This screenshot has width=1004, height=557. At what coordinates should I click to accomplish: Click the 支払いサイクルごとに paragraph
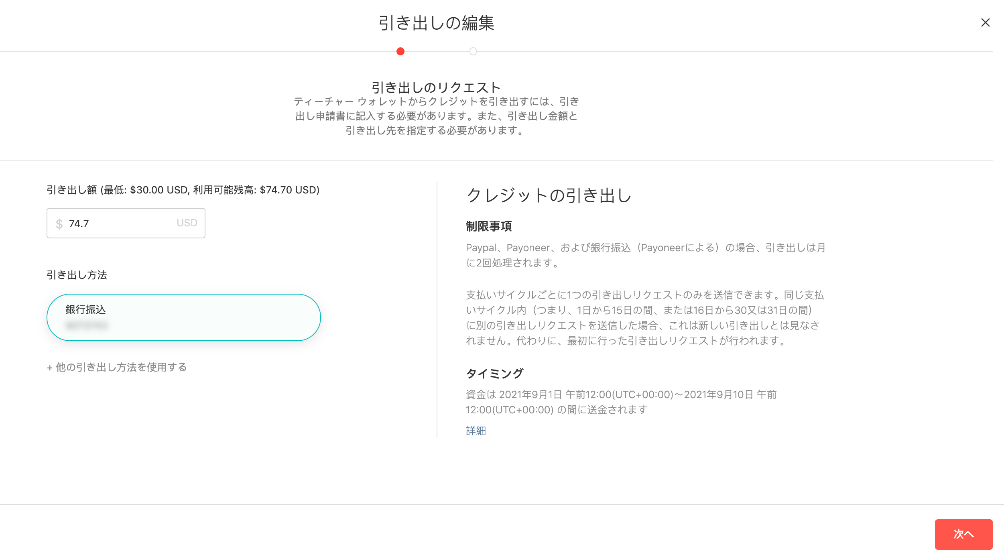point(645,318)
